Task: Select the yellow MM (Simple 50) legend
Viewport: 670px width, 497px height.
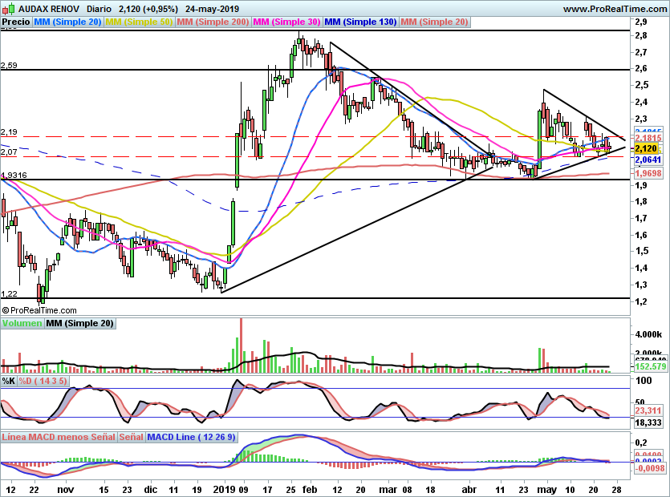Action: [x=139, y=22]
